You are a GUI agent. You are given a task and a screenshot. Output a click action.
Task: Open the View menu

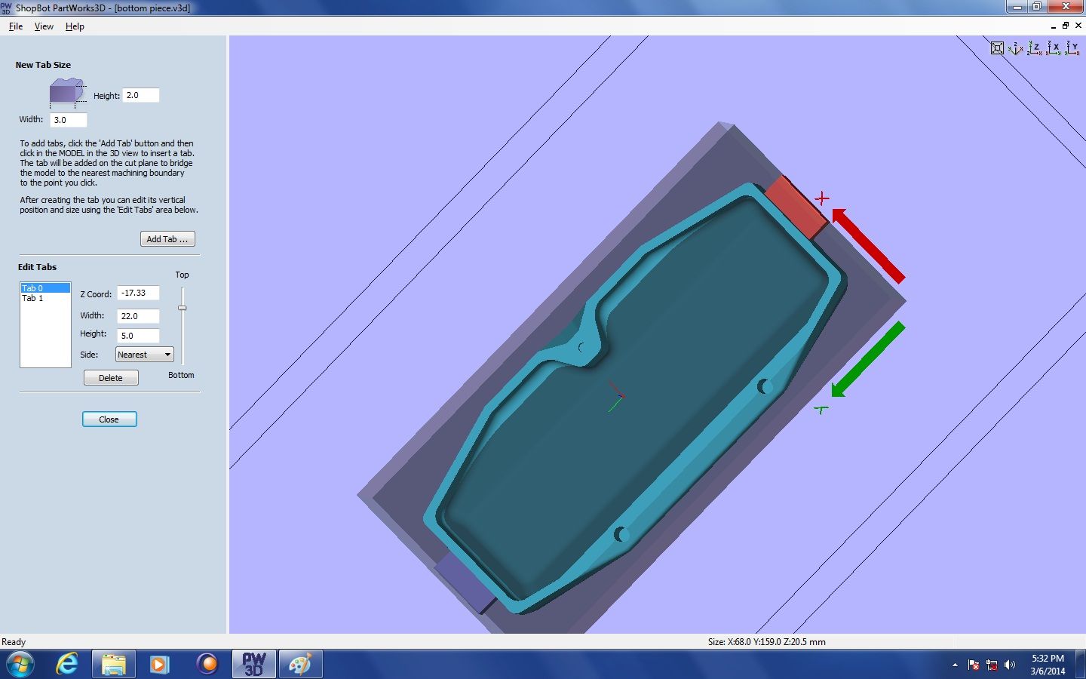pos(43,26)
